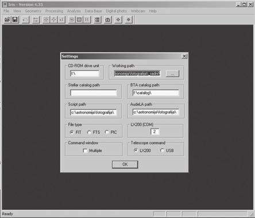Click the OK button in Settings
255x218 pixels.
coord(125,164)
